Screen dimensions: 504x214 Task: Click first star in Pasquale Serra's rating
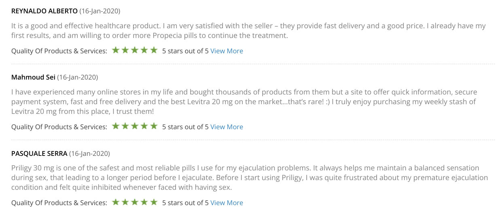click(116, 202)
